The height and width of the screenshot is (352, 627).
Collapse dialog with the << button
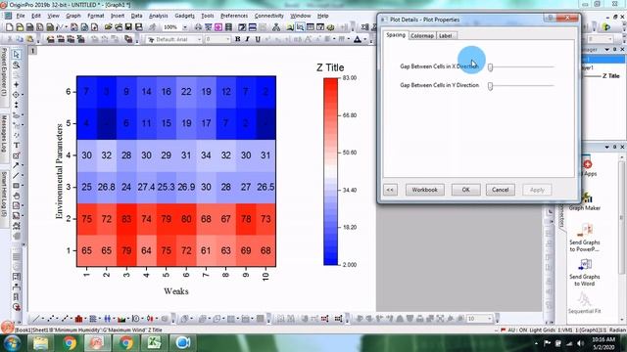(390, 190)
